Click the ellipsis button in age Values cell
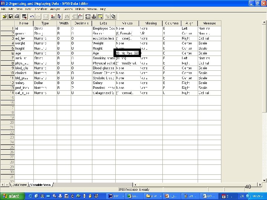Viewport: 267px width, 200px height. pyautogui.click(x=136, y=53)
